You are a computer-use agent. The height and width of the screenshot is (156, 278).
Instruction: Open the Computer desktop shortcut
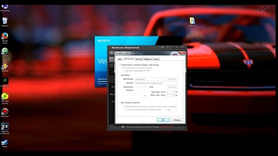point(5,8)
